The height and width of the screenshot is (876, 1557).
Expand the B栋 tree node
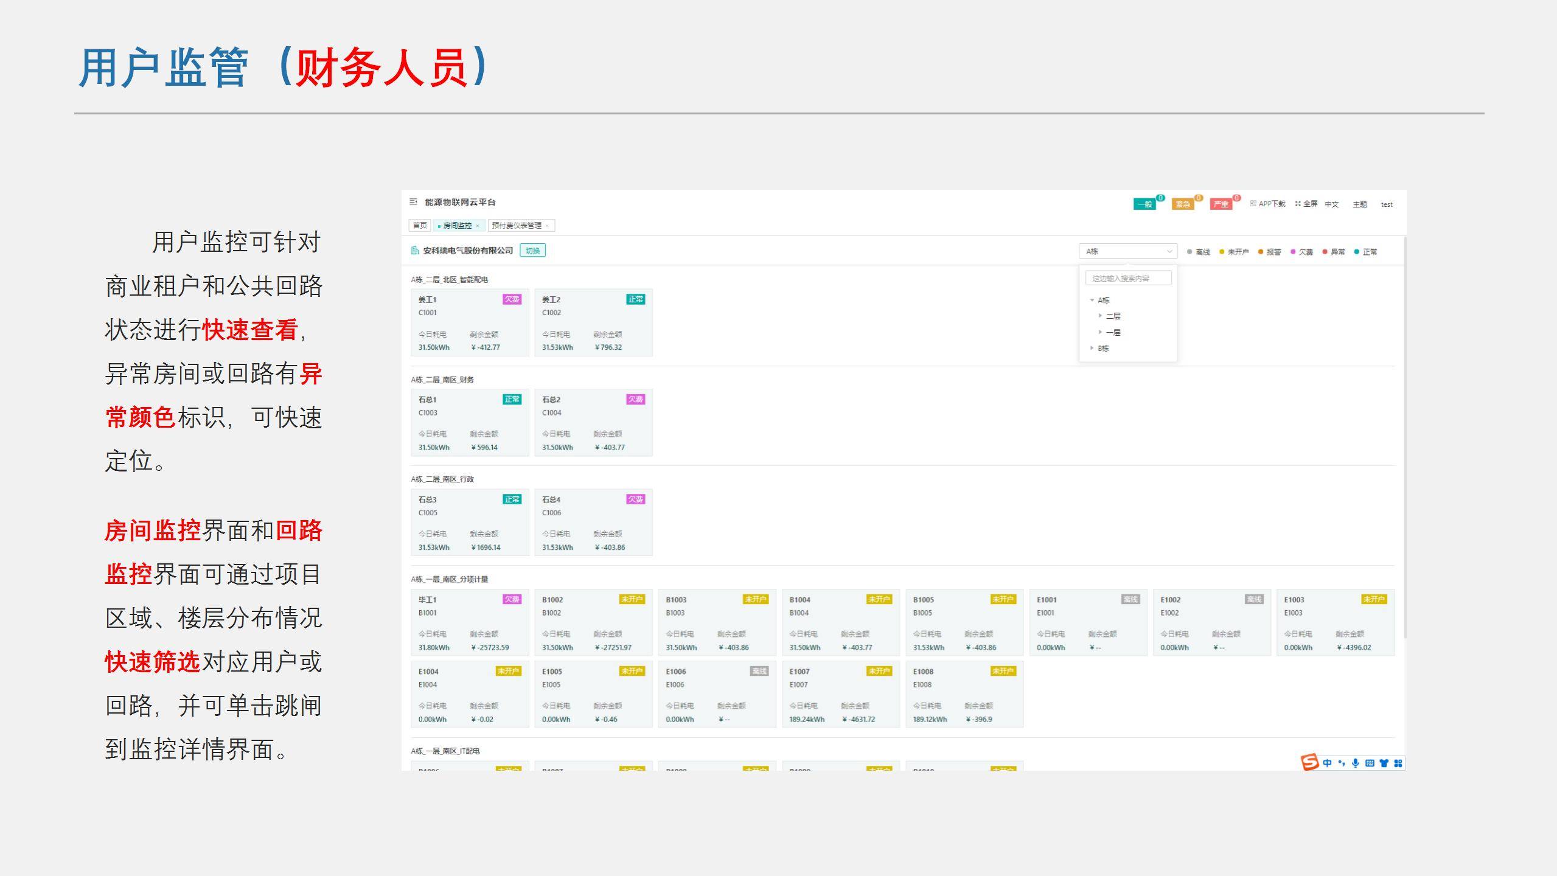click(x=1092, y=348)
